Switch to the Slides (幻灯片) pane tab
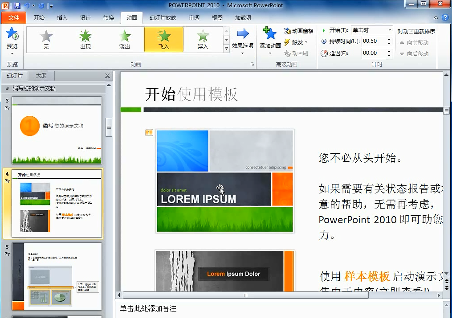Viewport: 452px width, 328px height. coord(14,76)
